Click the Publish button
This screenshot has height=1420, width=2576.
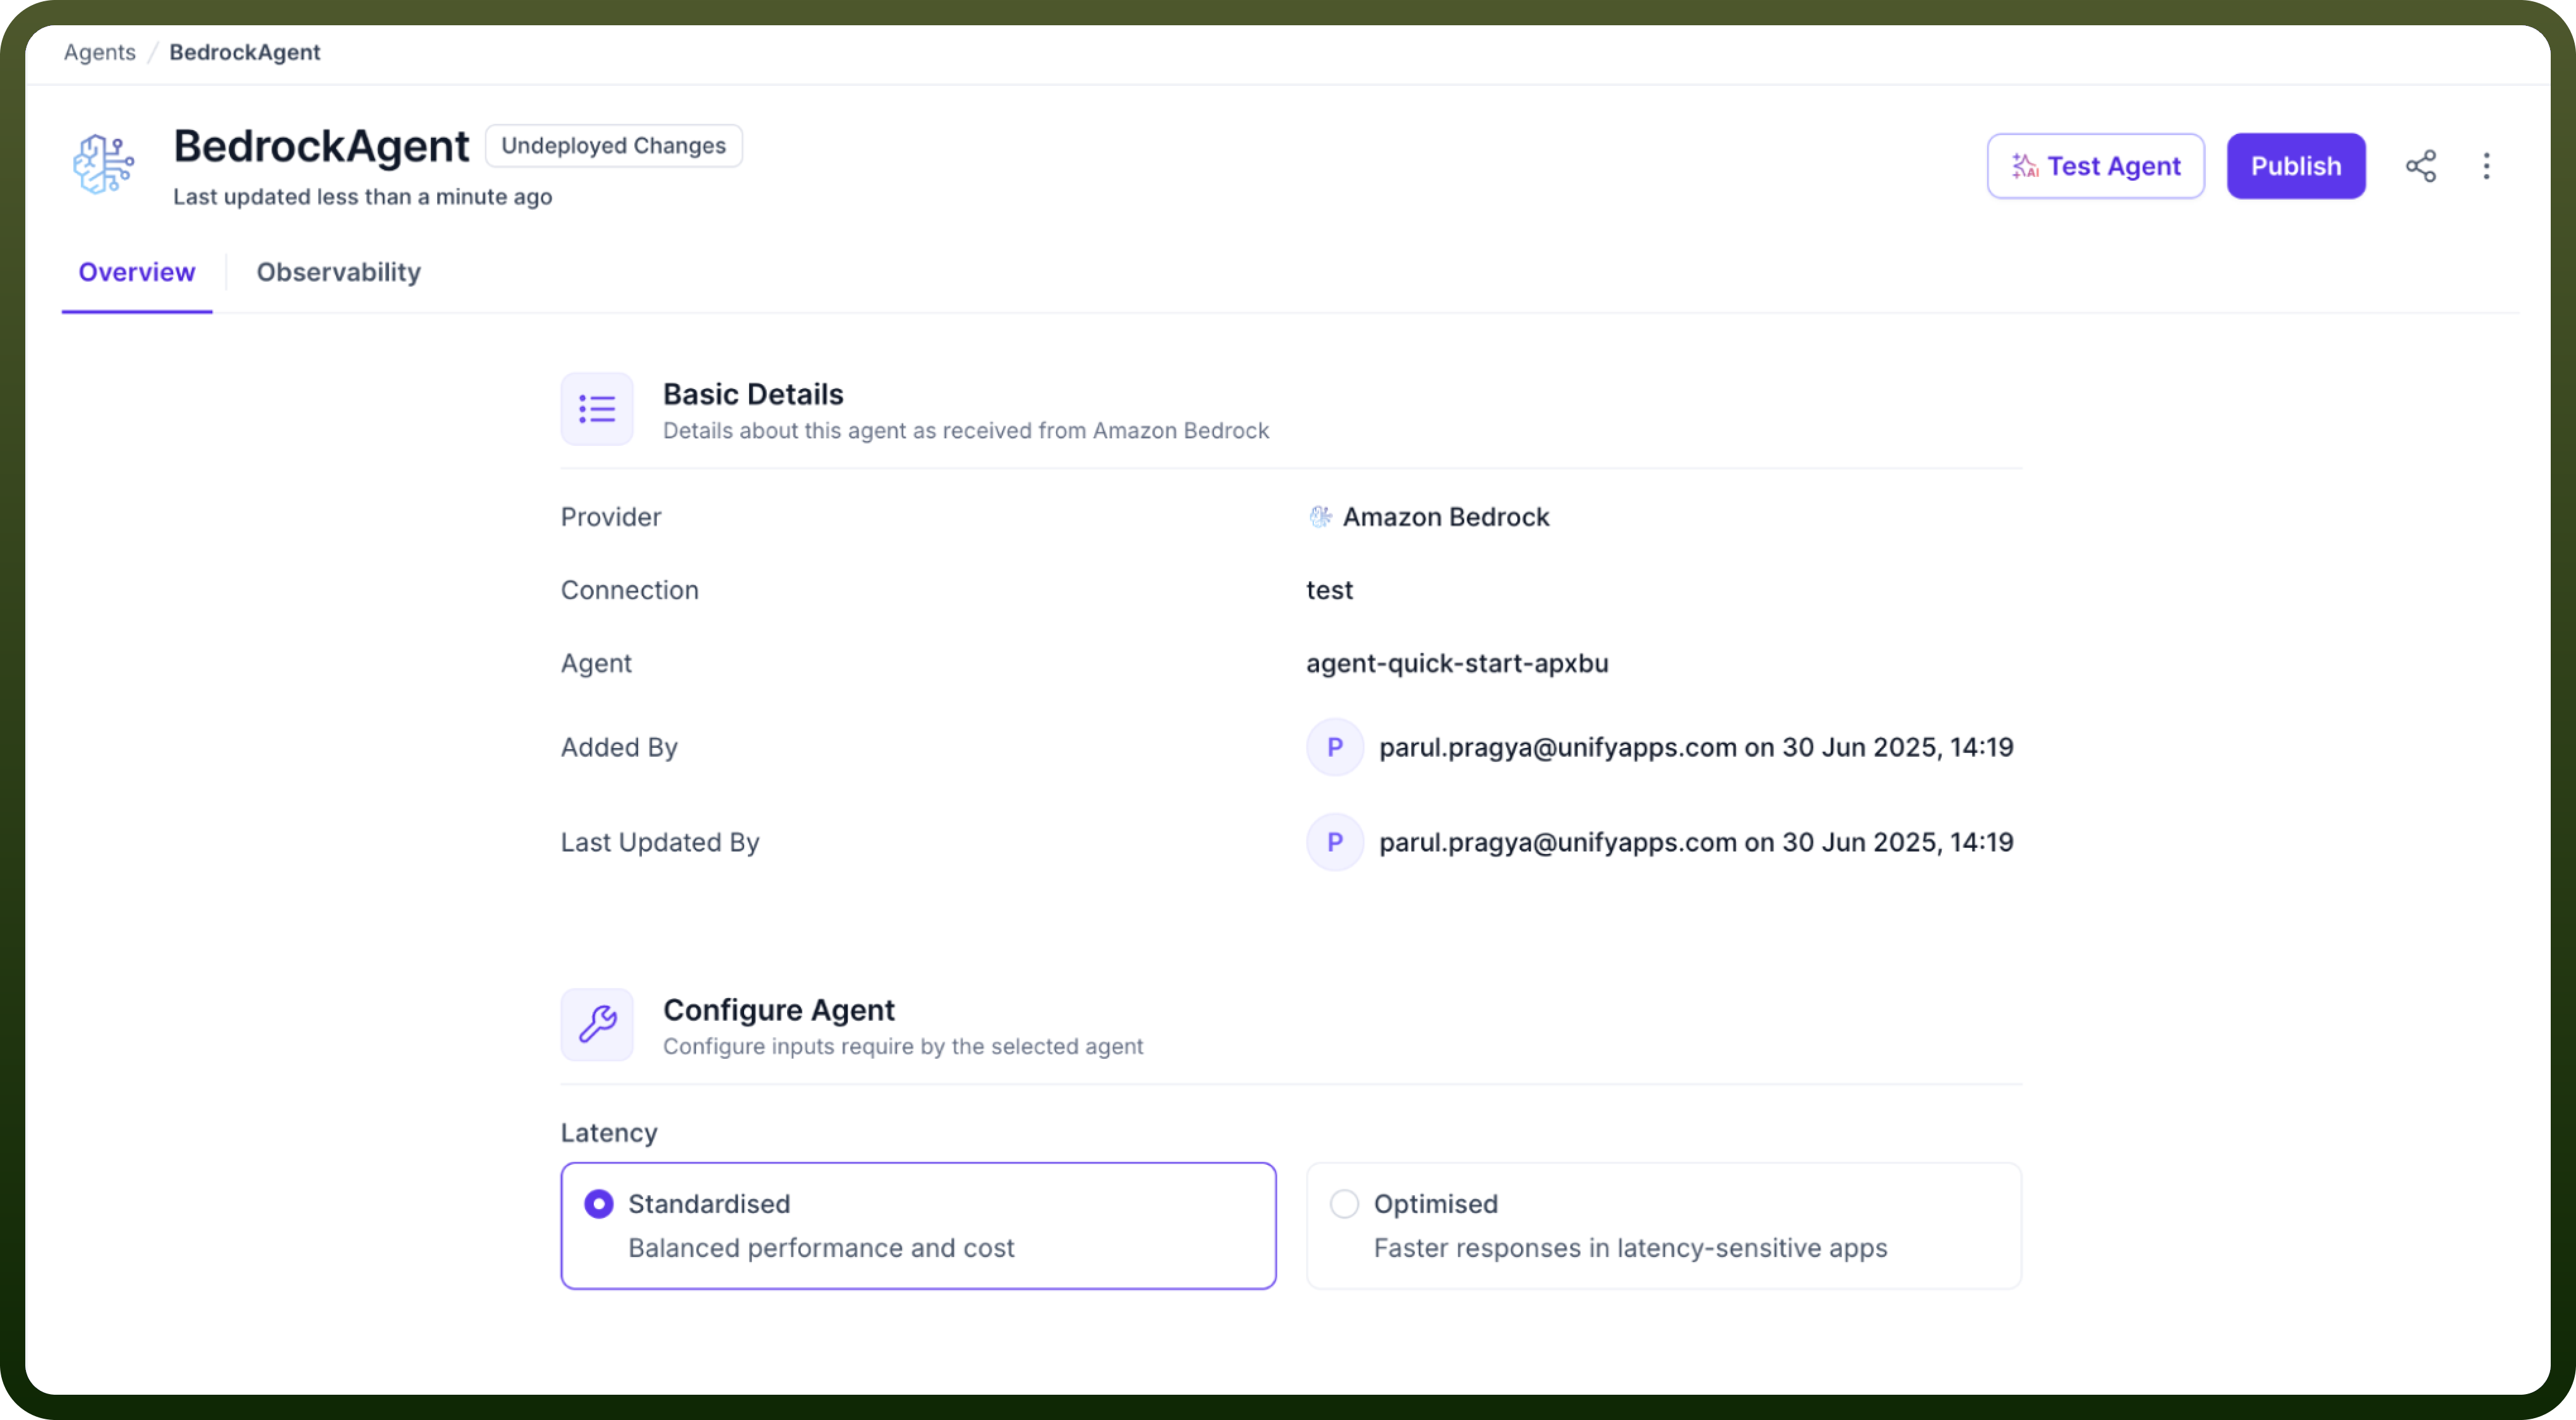(2296, 166)
